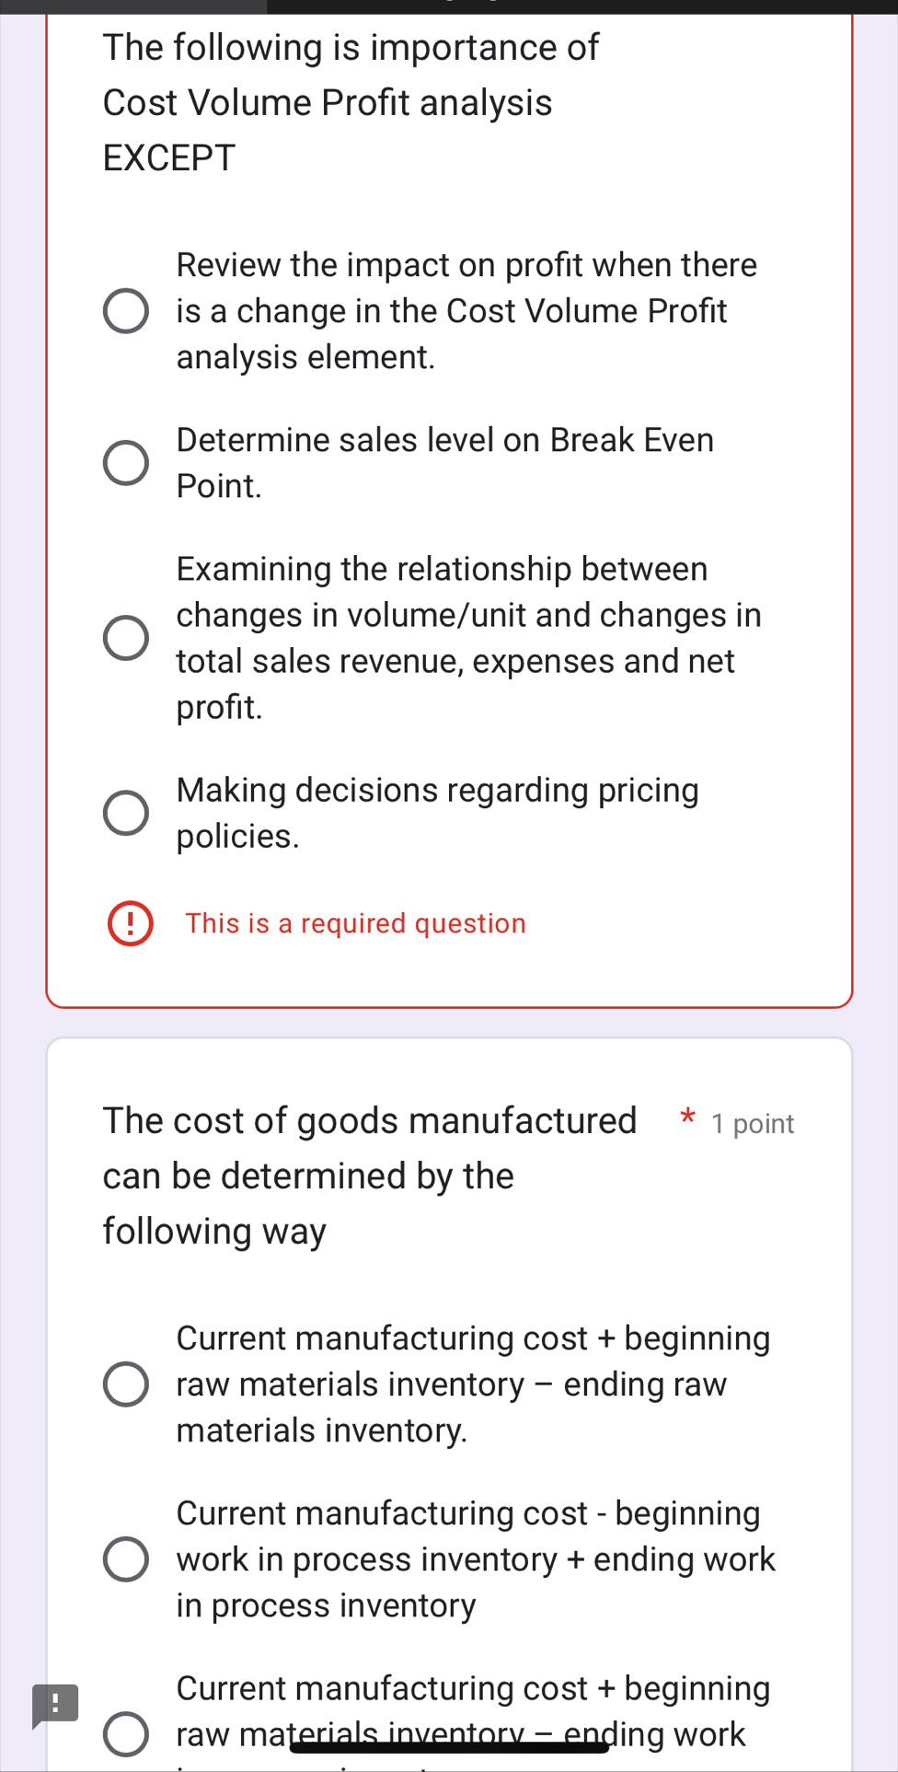Tap the home gesture bar at bottom

tap(449, 1747)
